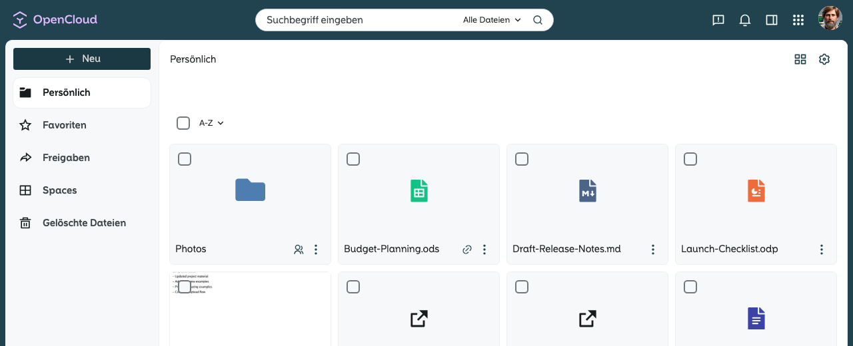The width and height of the screenshot is (853, 346).
Task: Open the Alle Dateien search scope dropdown
Action: 492,20
